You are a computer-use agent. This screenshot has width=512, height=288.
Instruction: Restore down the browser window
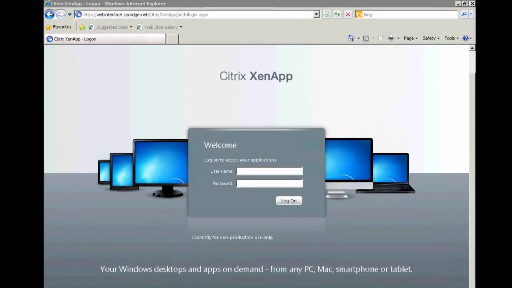click(465, 3)
